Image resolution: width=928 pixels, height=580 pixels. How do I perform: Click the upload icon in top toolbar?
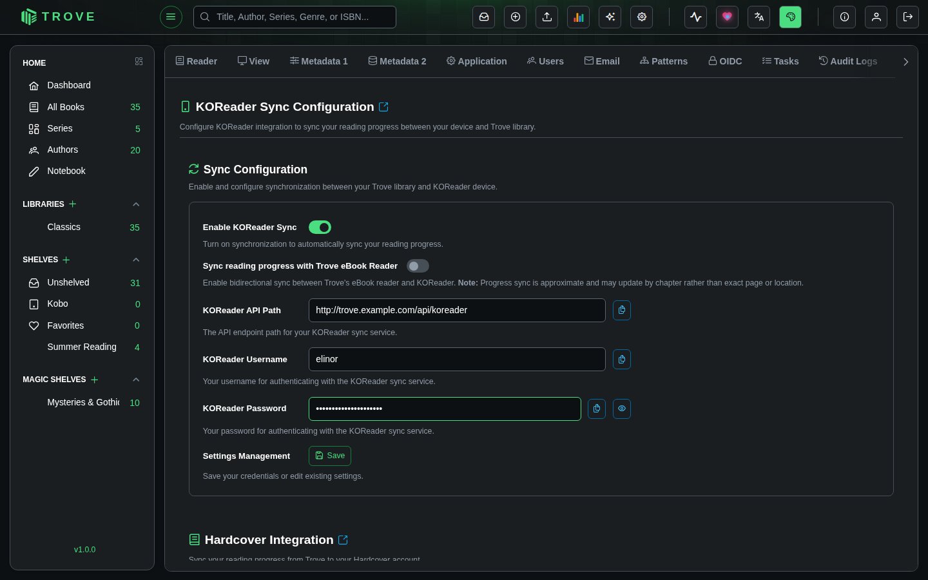pos(547,17)
